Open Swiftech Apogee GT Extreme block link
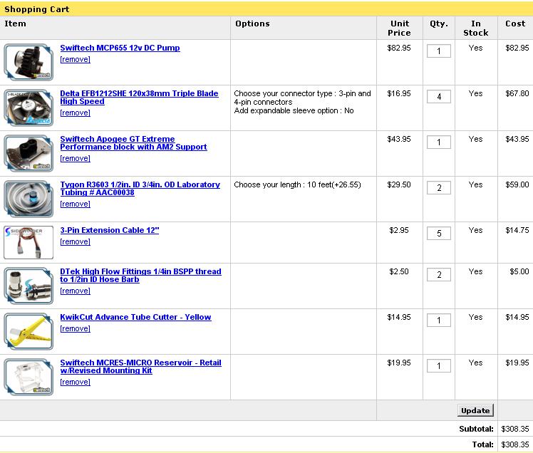 tap(133, 142)
